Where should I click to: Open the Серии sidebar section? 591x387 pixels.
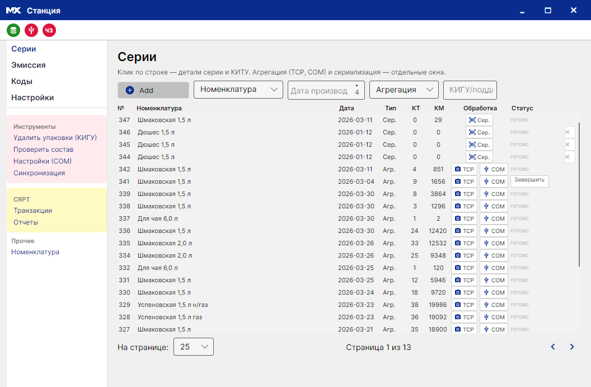click(24, 49)
